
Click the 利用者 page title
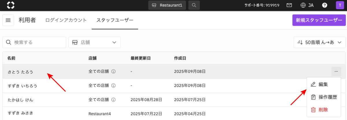pyautogui.click(x=27, y=20)
